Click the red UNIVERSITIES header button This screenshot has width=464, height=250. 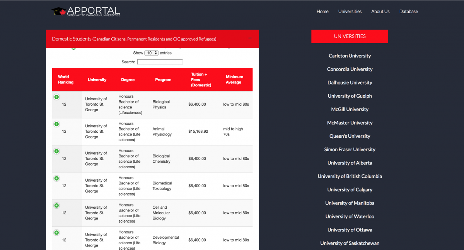[x=350, y=36]
